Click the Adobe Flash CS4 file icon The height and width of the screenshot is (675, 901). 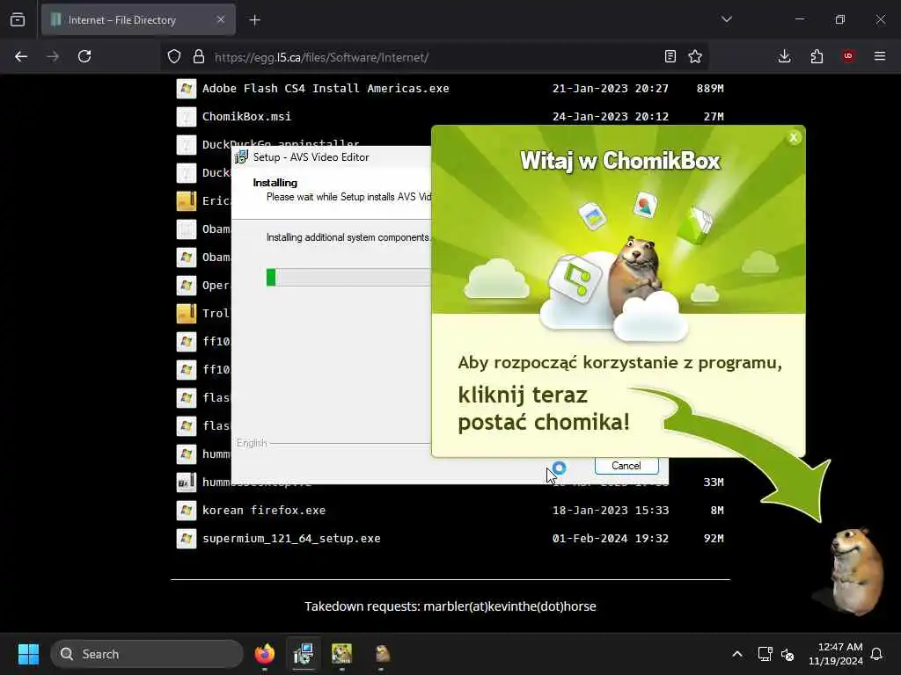187,89
